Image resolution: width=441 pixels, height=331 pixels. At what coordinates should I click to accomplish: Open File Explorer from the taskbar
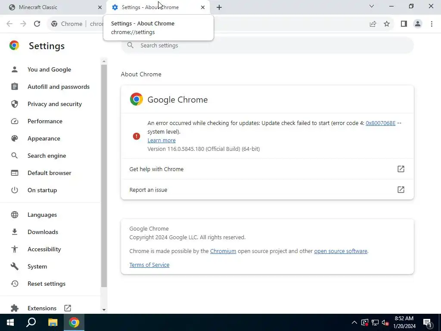coord(53,322)
